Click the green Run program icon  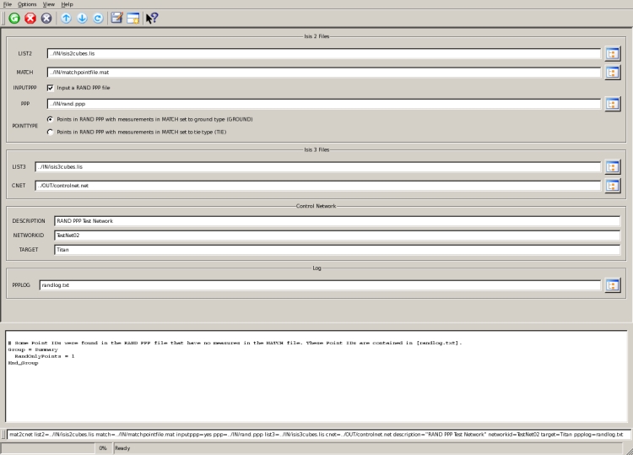coord(14,18)
